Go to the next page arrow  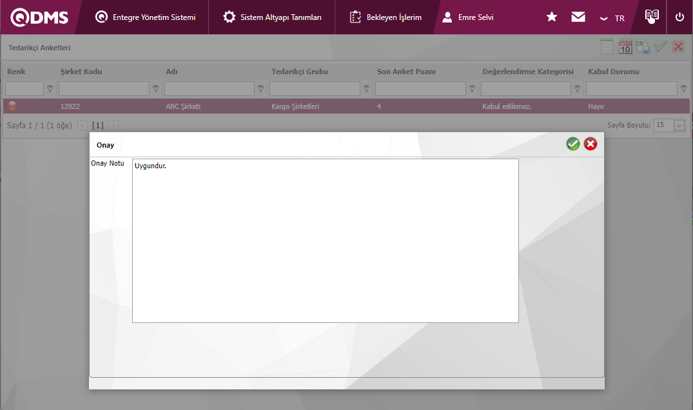coord(113,126)
